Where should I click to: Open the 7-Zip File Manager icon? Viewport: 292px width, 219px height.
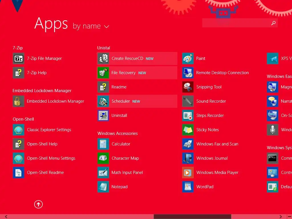(19, 58)
